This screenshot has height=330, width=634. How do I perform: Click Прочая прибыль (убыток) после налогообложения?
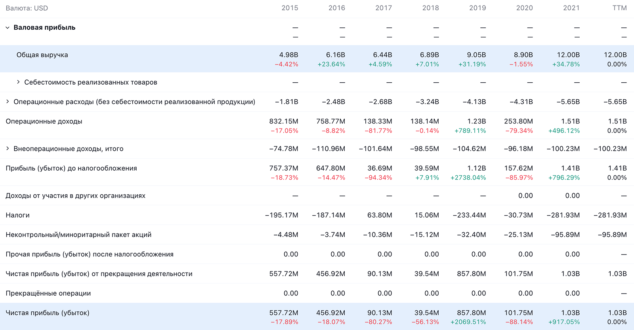(x=90, y=254)
